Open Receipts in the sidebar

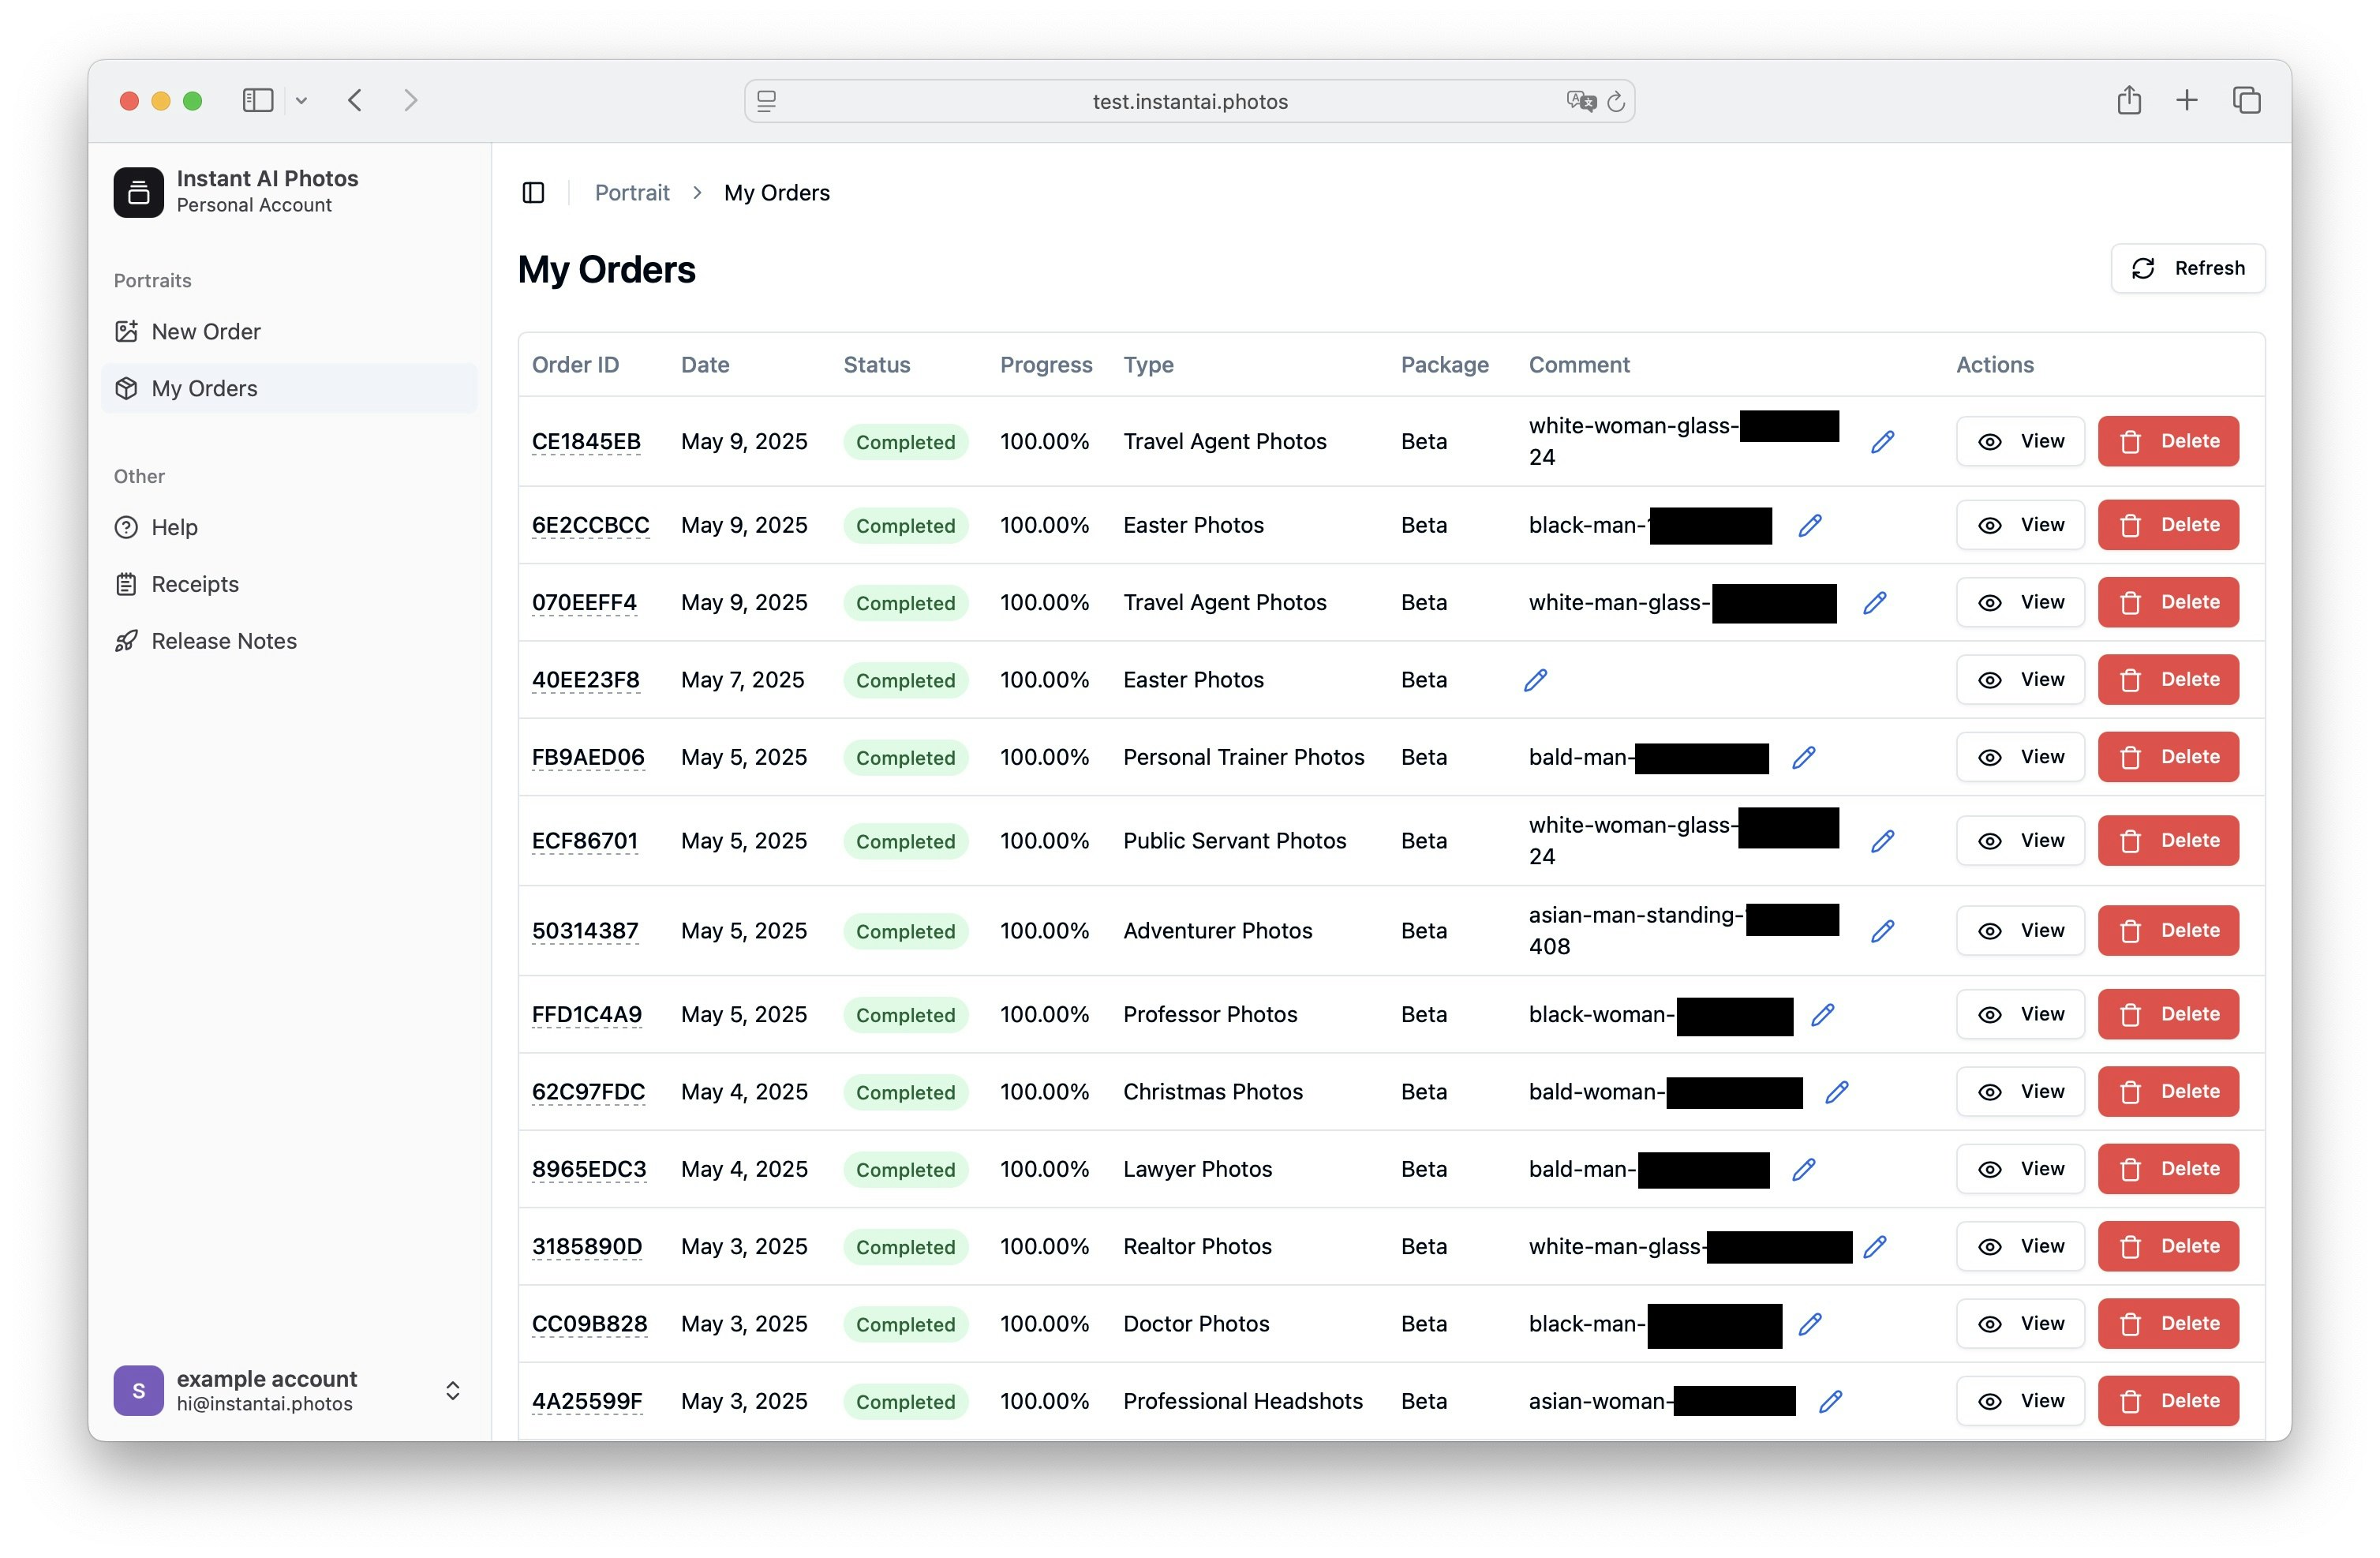click(x=195, y=584)
